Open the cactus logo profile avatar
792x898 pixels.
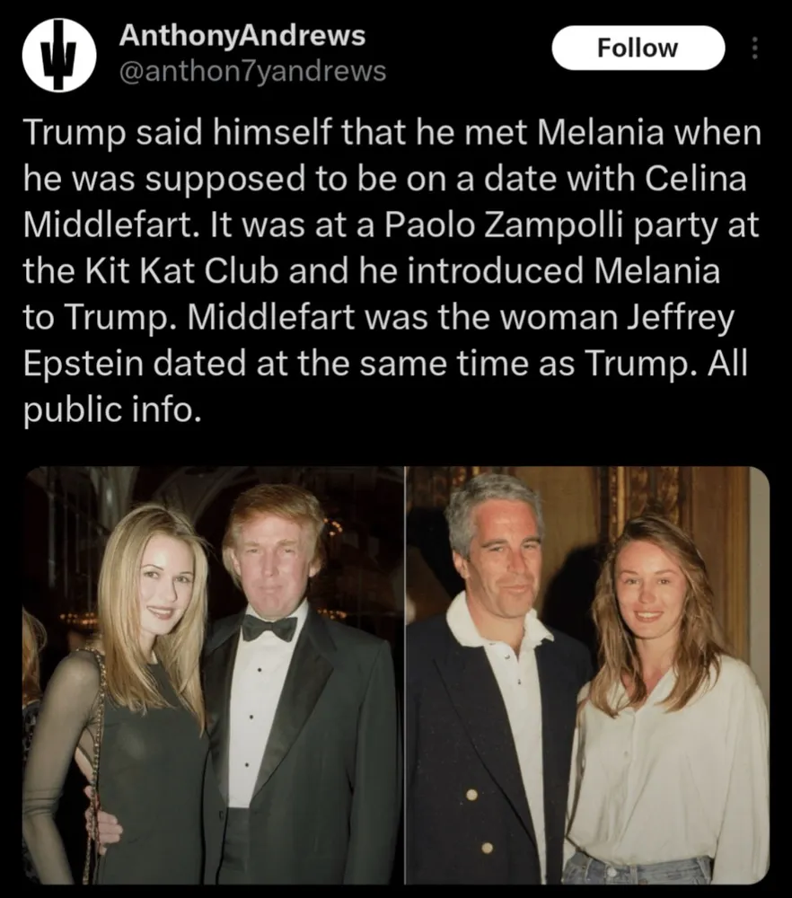click(x=59, y=55)
